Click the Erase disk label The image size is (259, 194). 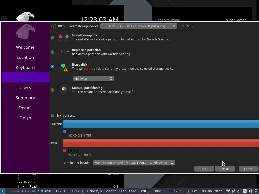(80, 64)
